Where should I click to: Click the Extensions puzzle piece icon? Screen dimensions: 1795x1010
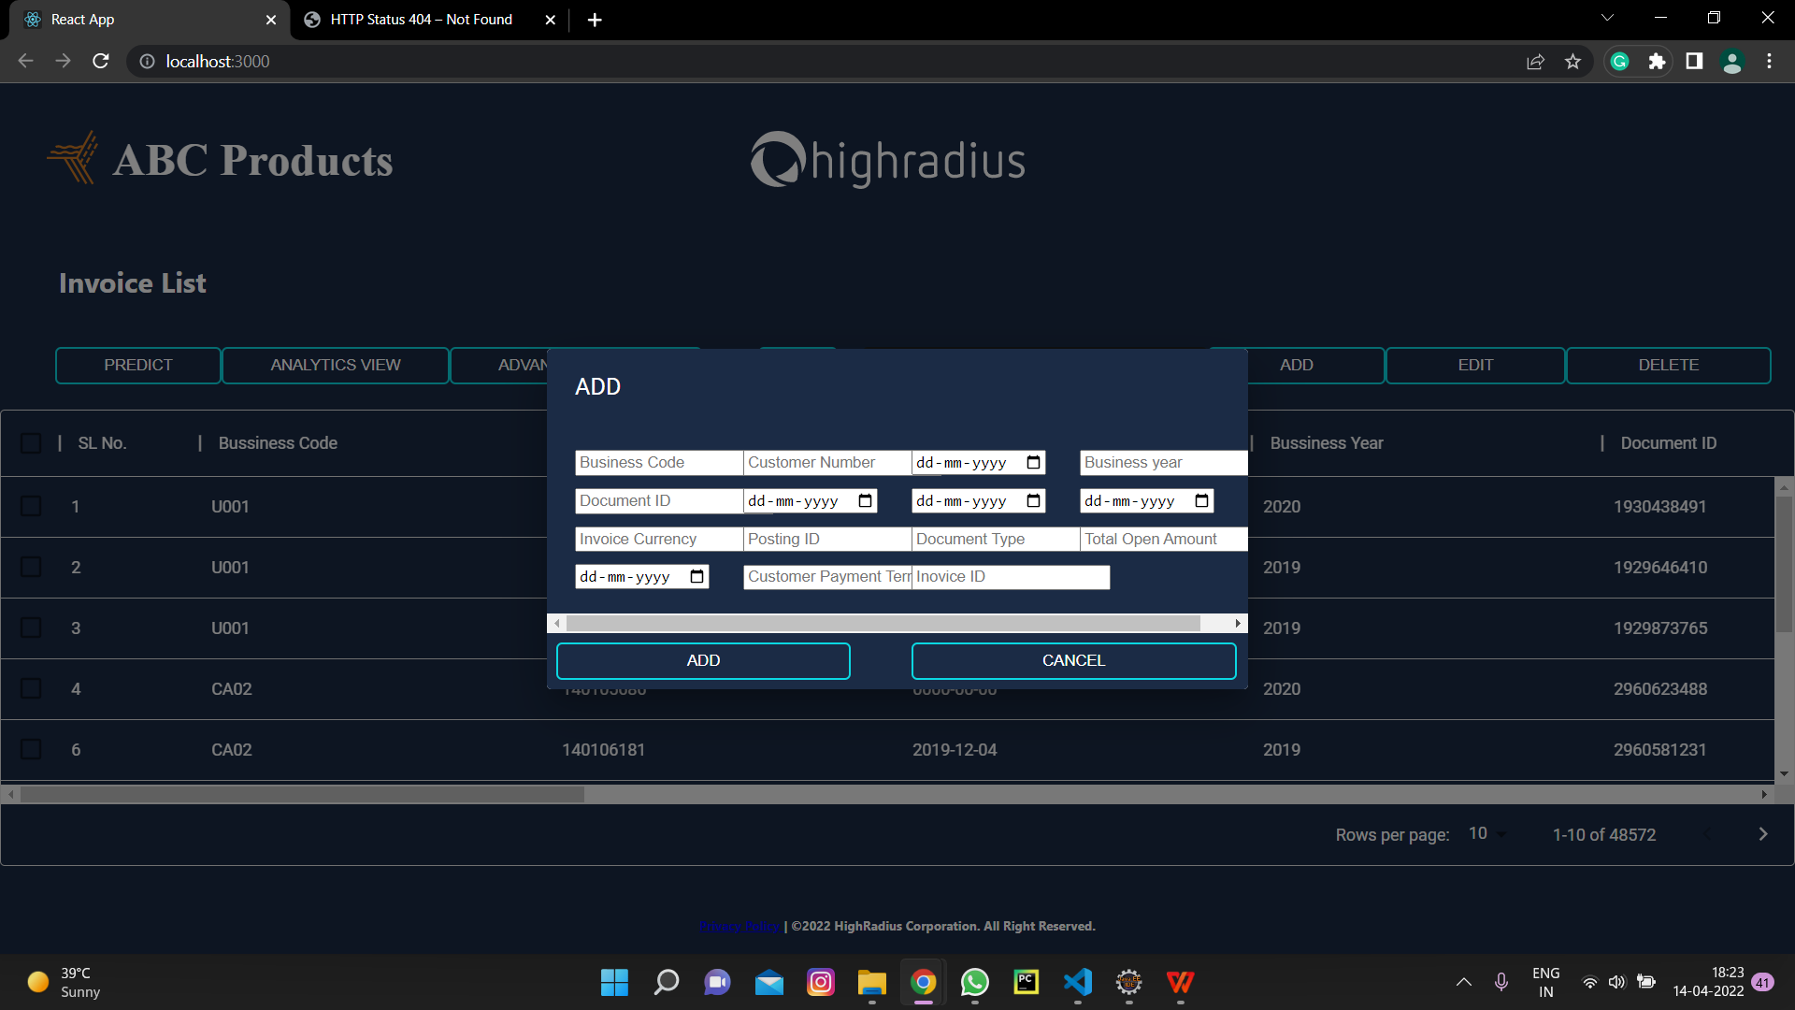pyautogui.click(x=1658, y=61)
